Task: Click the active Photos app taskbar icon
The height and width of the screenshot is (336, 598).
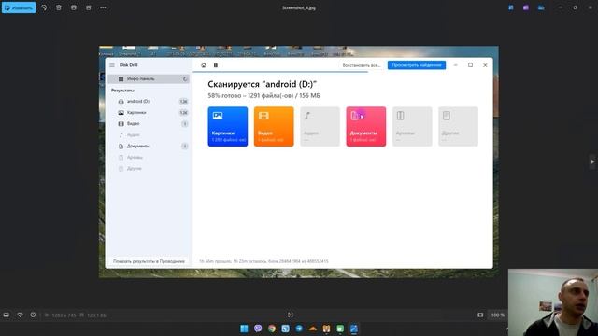Action: point(354,329)
